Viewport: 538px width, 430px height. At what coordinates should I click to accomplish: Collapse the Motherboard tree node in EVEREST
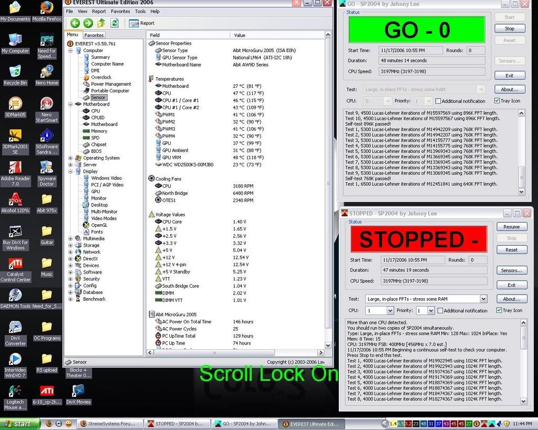point(70,104)
